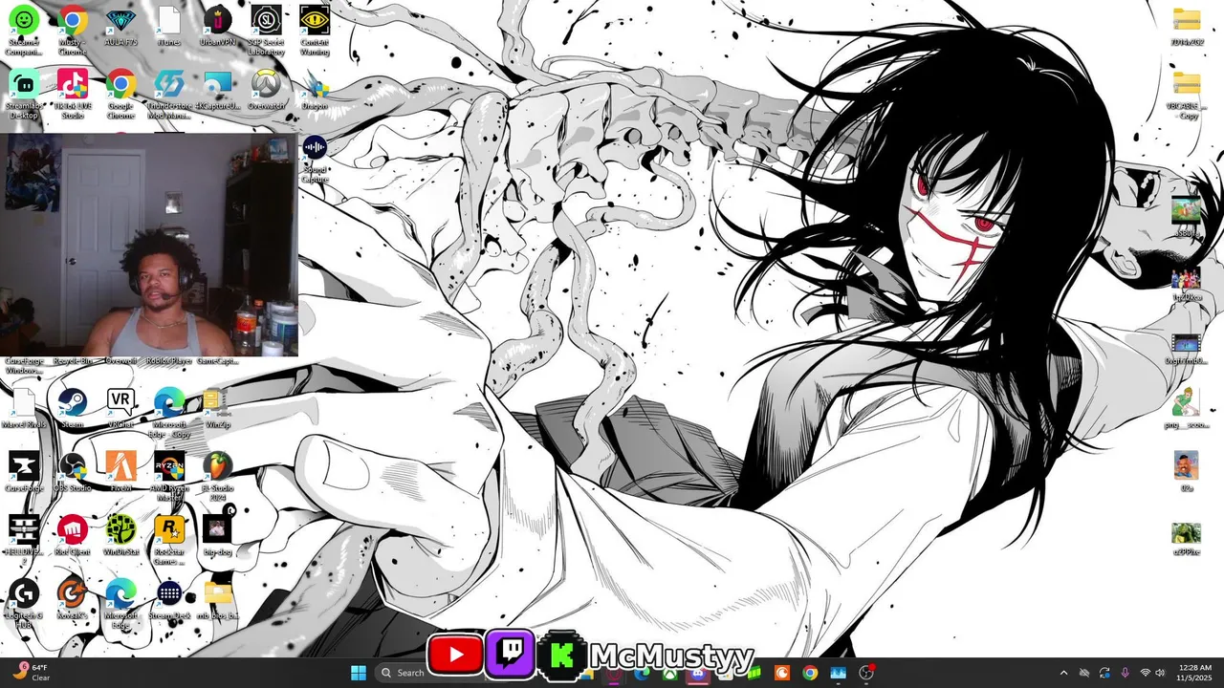Open the Wi-Fi network settings
This screenshot has height=688, width=1224.
[x=1146, y=673]
